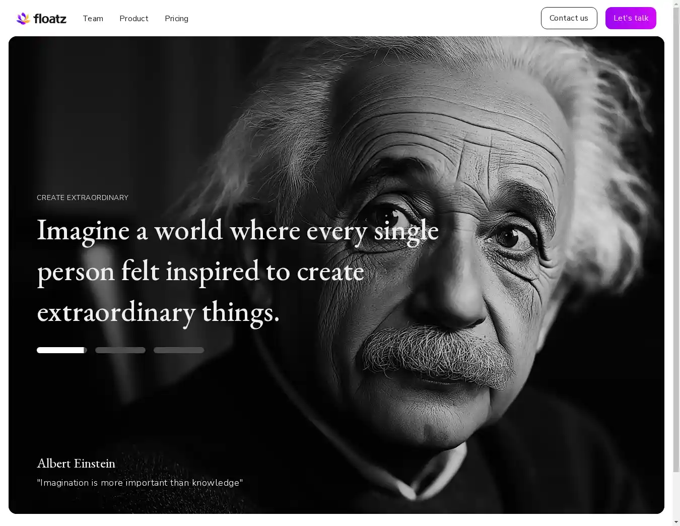
Task: Click the scrollbar down arrow
Action: click(x=676, y=522)
